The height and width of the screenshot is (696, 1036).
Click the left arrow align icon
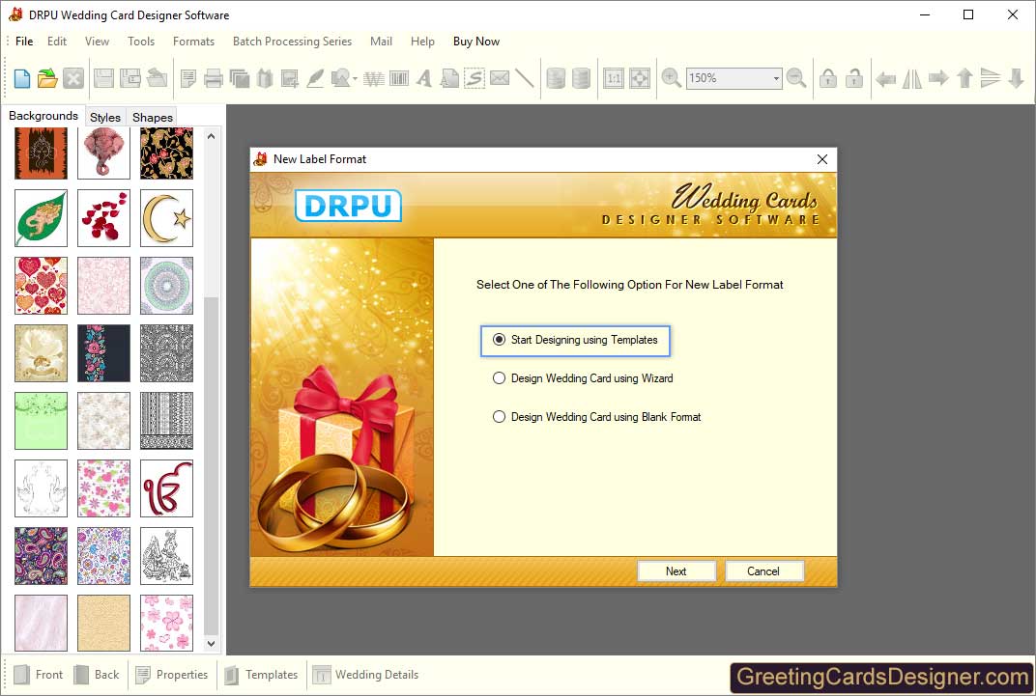pos(885,80)
